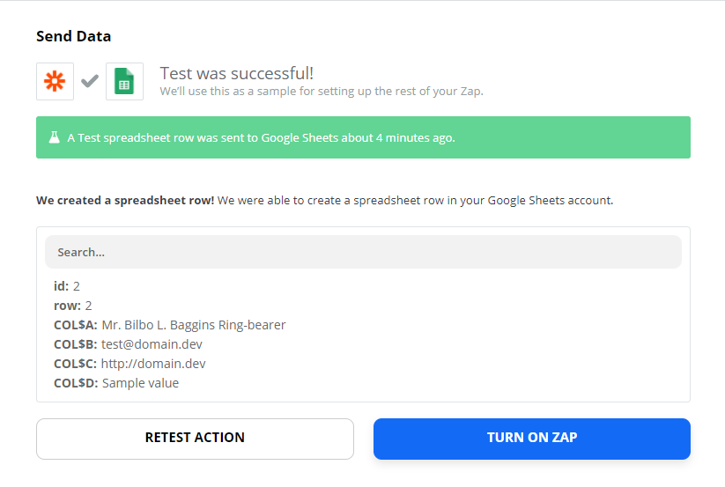Image resolution: width=725 pixels, height=487 pixels.
Task: Select the 'id: 2' result line
Action: 67,286
